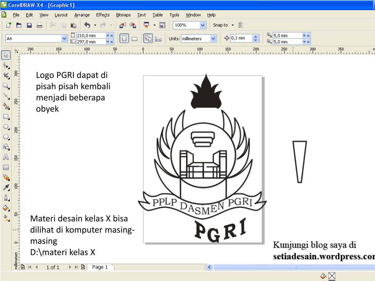Copy selection icon in toolbar
375x281 pixels.
tap(63, 25)
